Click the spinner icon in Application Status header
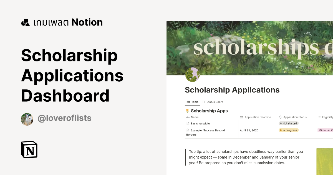This screenshot has height=175, width=333. coord(280,117)
